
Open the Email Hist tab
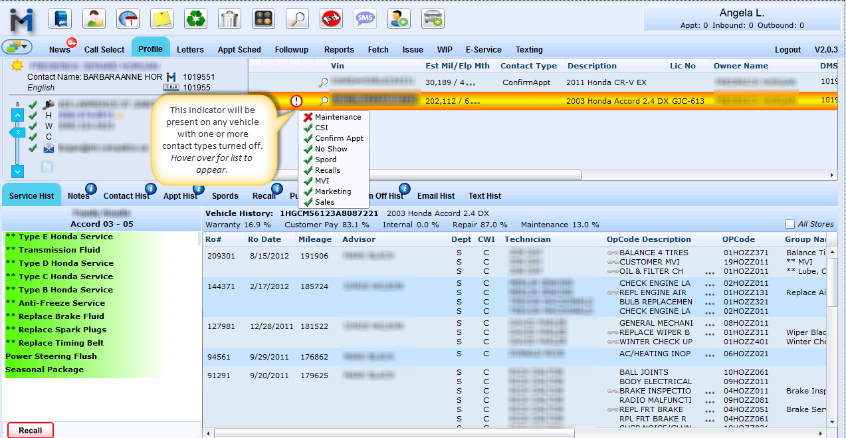tap(436, 196)
